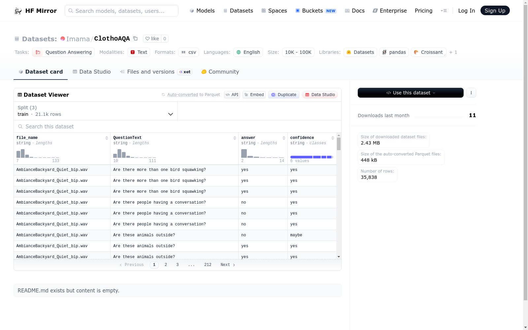
Task: Focus the top search models field
Action: point(121,11)
